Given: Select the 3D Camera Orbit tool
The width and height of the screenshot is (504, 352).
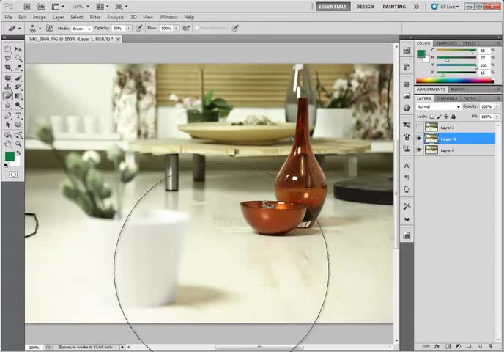Looking at the screenshot, I should (x=18, y=135).
